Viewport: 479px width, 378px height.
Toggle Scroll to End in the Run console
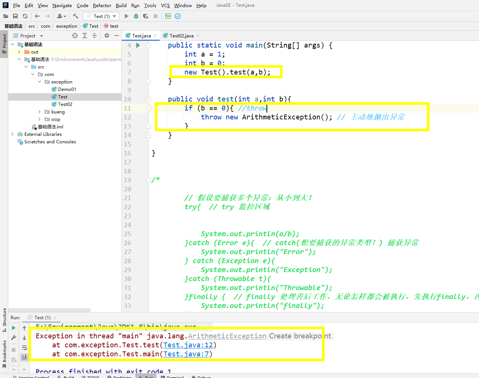click(24, 357)
